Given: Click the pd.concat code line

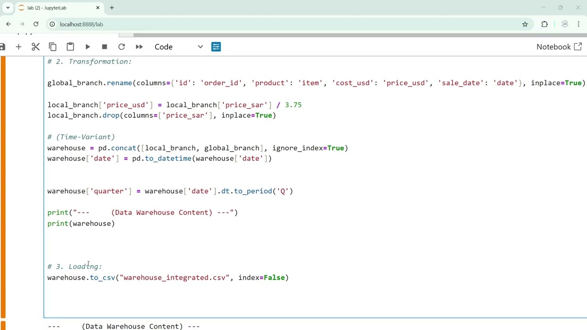Looking at the screenshot, I should point(198,148).
